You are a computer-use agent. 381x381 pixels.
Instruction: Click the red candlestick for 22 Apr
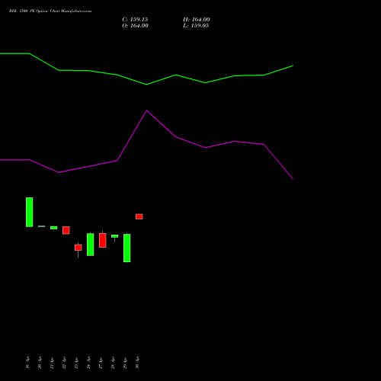(x=66, y=230)
